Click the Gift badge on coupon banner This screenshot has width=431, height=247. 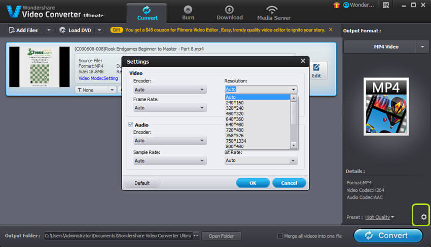click(116, 30)
